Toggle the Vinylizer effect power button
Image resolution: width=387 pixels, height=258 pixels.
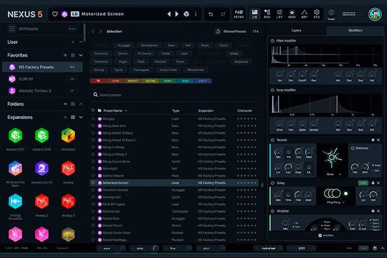272,211
